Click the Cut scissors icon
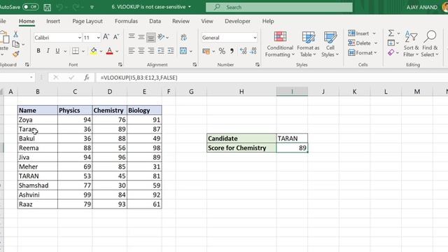The image size is (448, 252). point(15,34)
